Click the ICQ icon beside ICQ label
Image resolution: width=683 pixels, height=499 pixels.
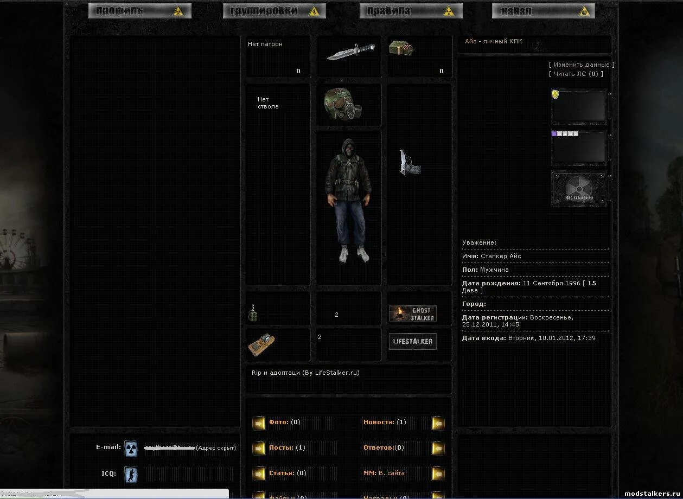click(x=131, y=475)
